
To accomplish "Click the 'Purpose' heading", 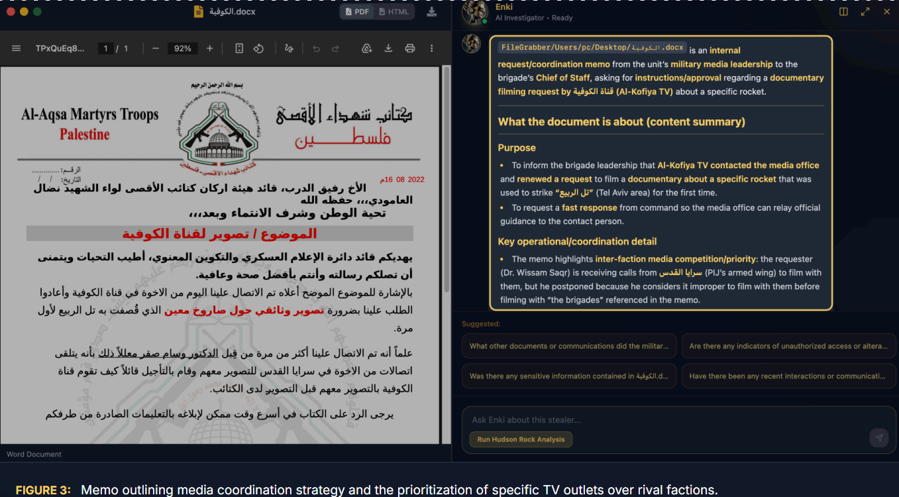I will pos(517,148).
